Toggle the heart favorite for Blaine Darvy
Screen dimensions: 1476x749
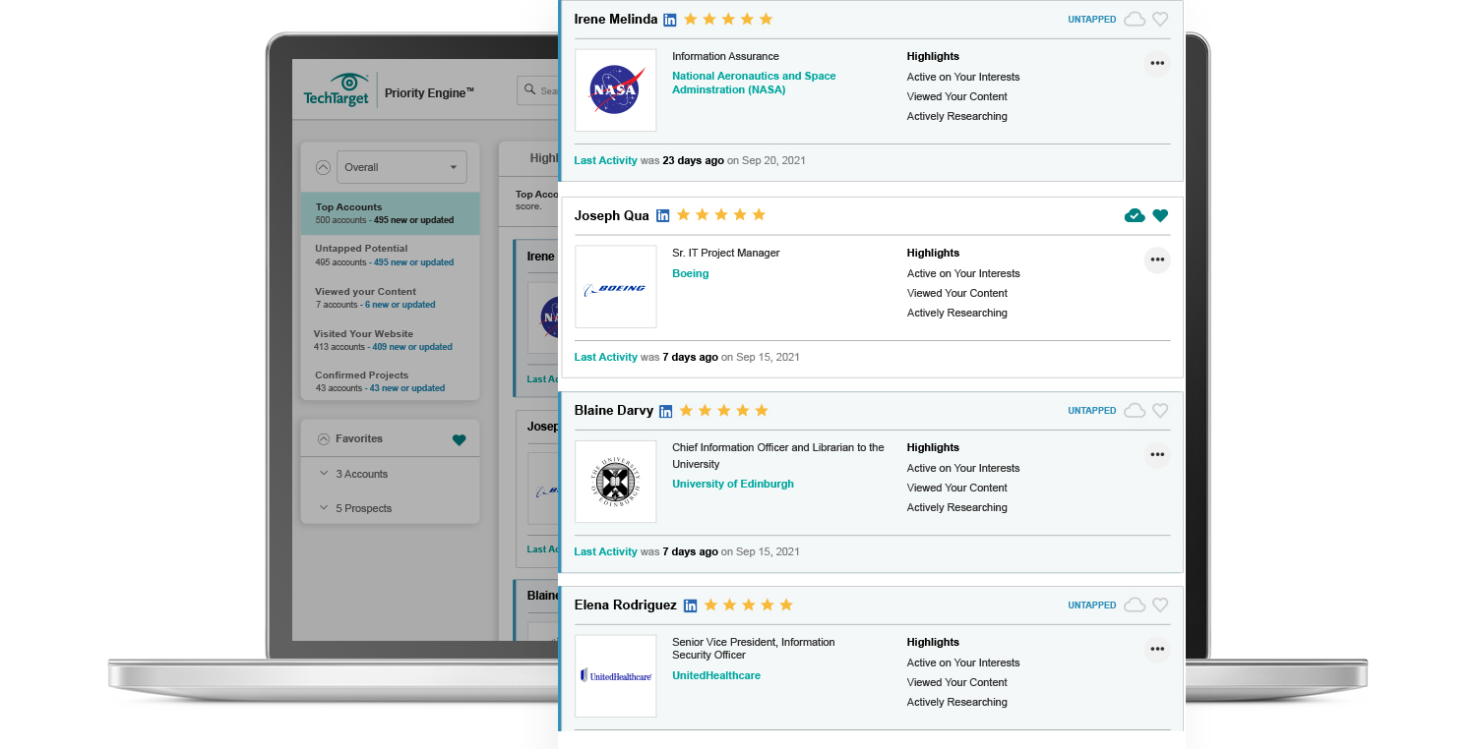click(x=1160, y=411)
